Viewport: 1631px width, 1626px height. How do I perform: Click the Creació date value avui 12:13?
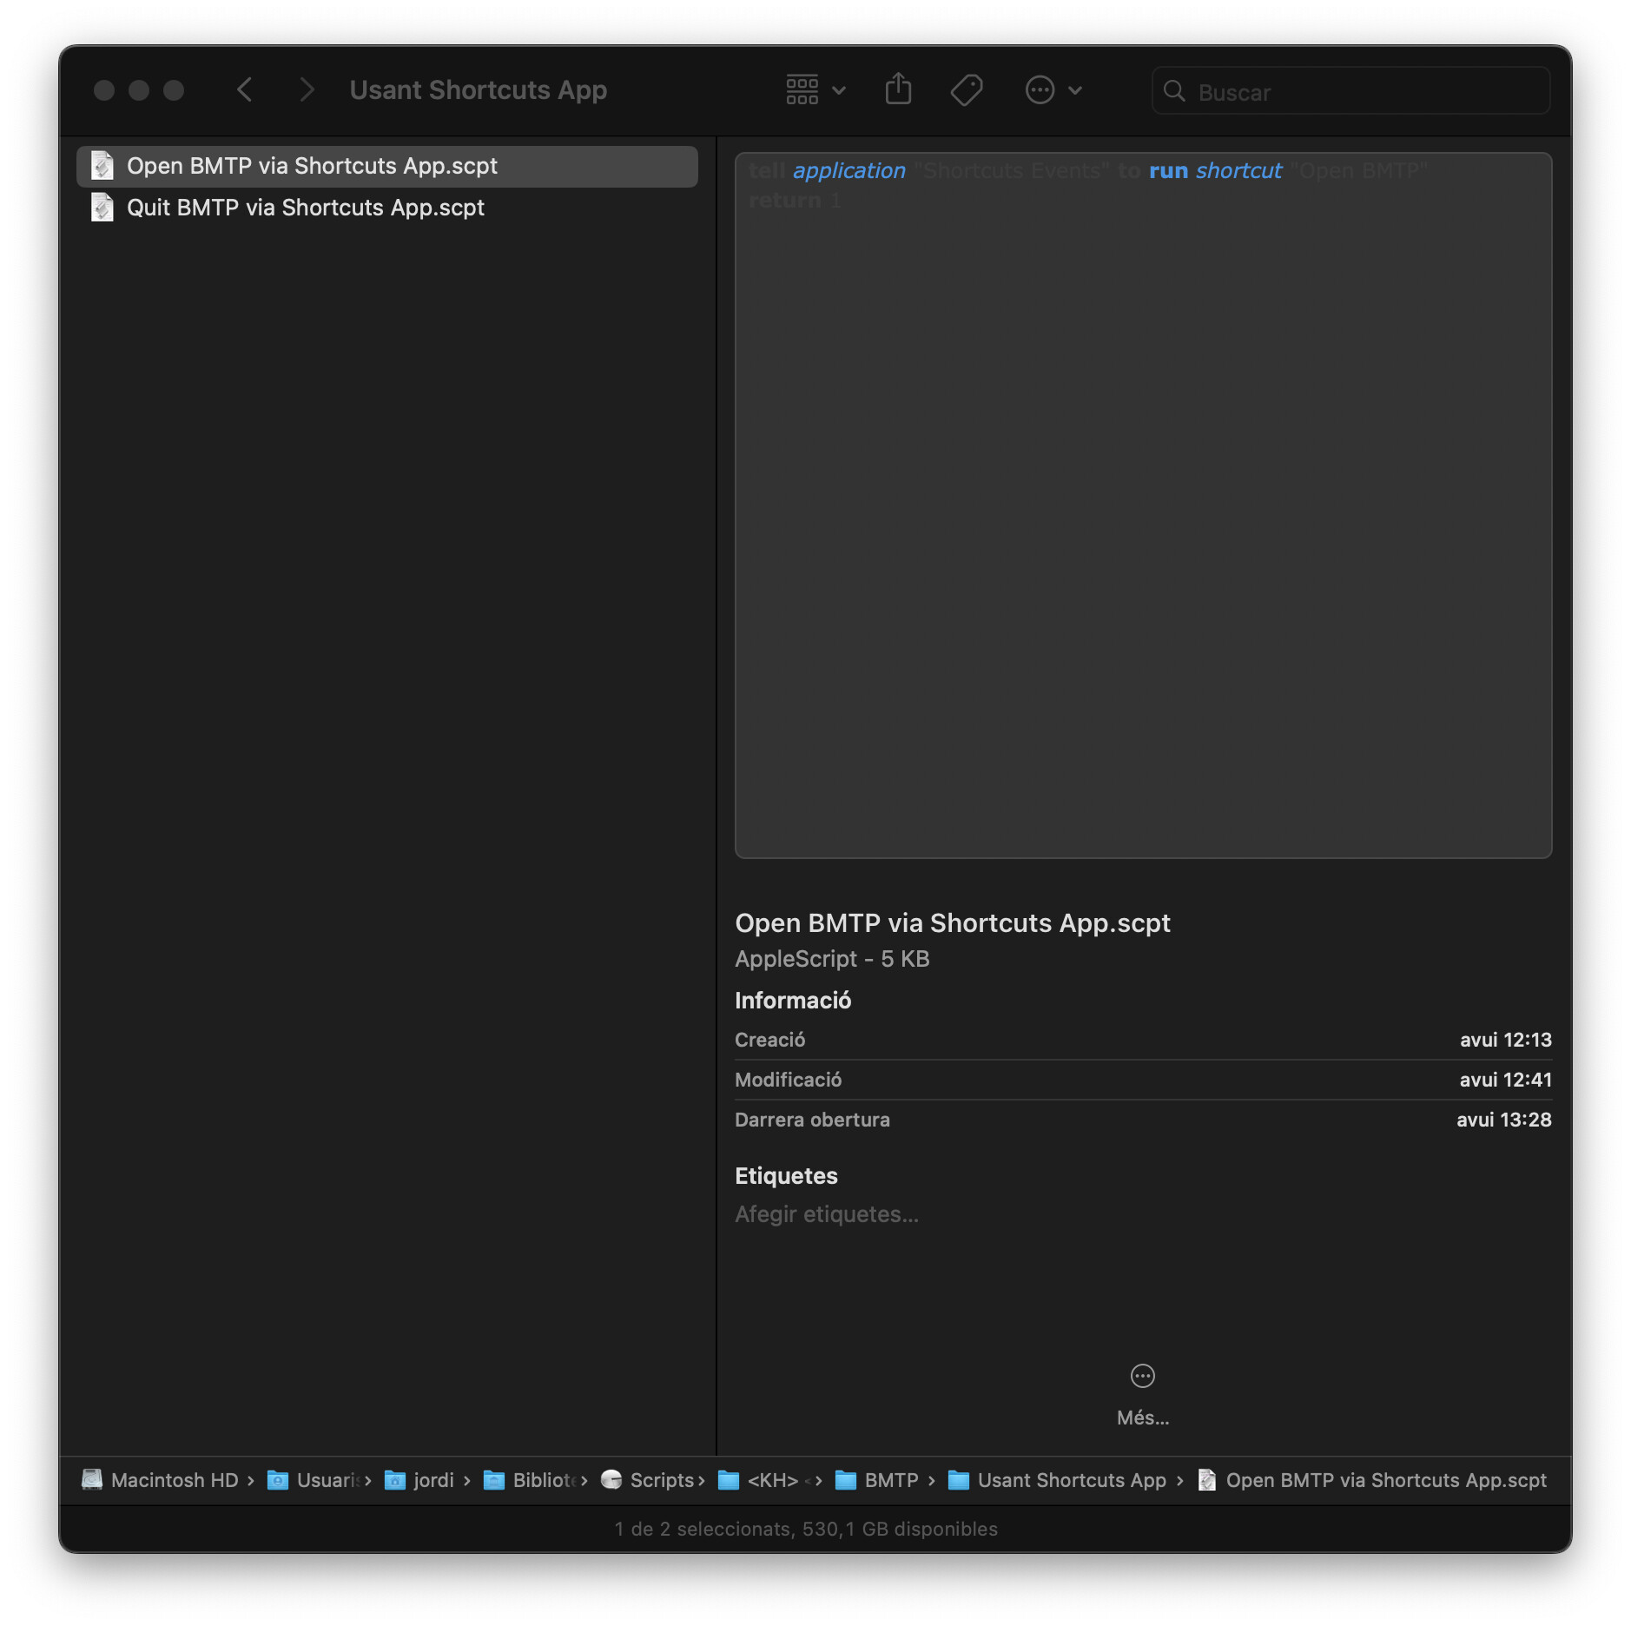click(1505, 1040)
